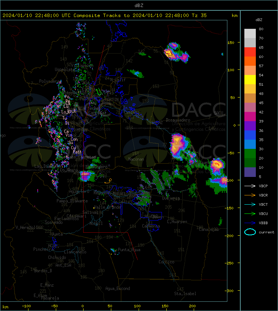This screenshot has width=278, height=311.
Task: Click the Punta_Agua map label
Action: point(129,250)
